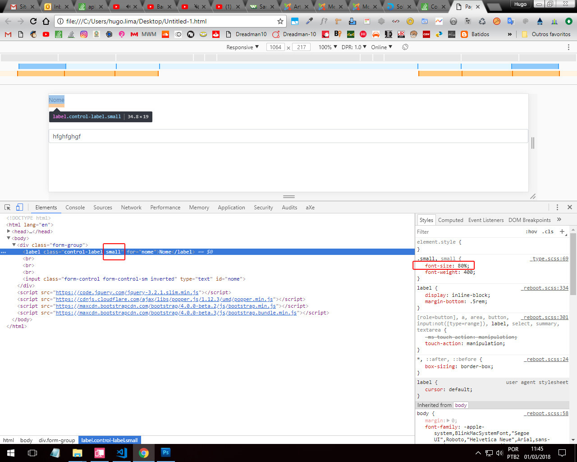Reload the page with the refresh icon

click(33, 21)
